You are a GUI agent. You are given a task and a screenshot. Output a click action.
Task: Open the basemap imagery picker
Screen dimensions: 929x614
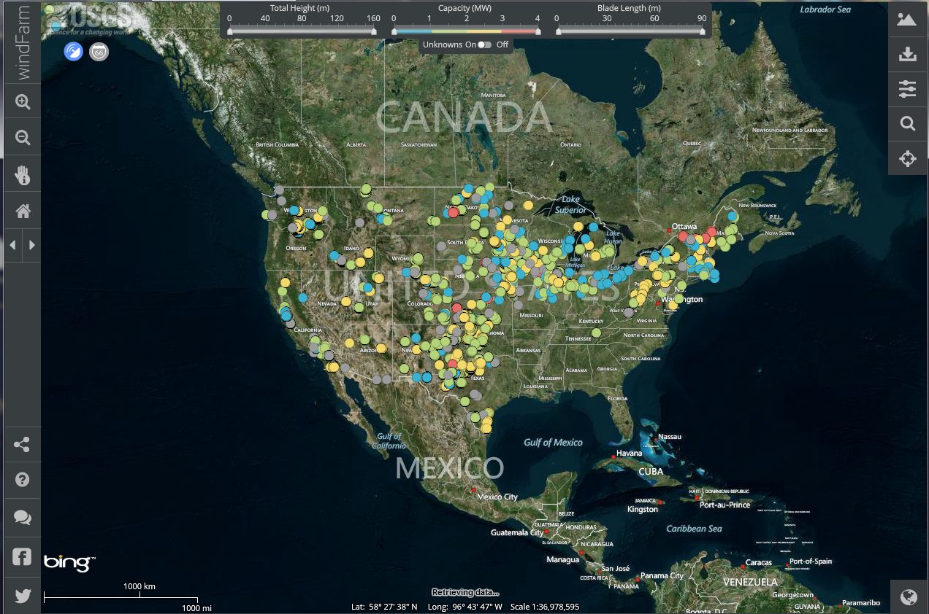908,19
